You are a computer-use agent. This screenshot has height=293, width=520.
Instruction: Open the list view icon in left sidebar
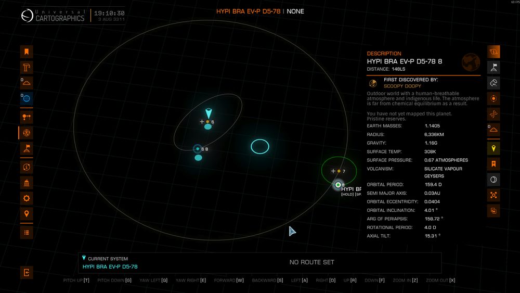[x=27, y=233]
